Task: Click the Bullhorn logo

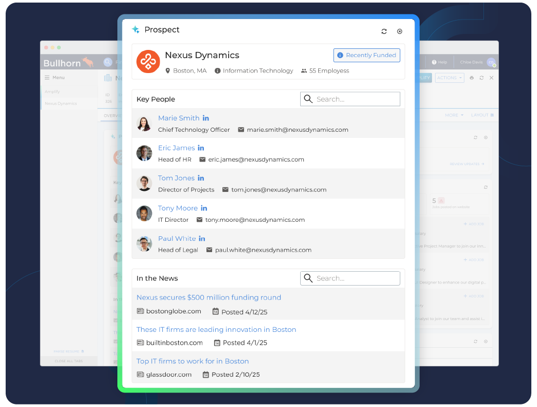Action: (x=68, y=63)
